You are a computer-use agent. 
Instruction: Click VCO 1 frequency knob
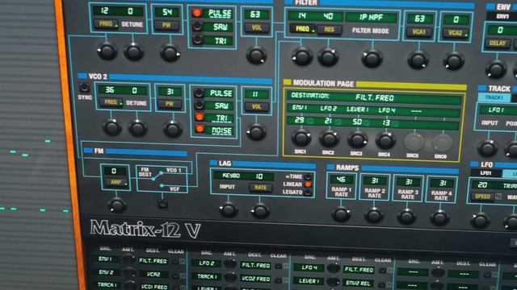click(x=107, y=52)
